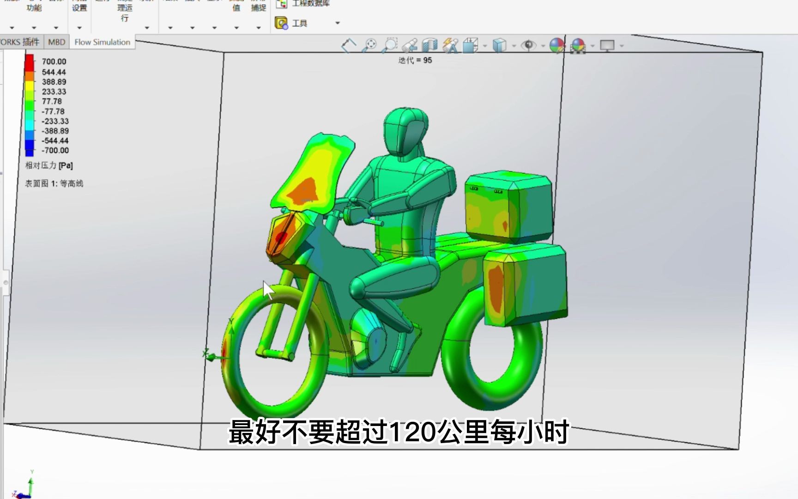Click the legend value 388.89
This screenshot has width=798, height=499.
pos(54,82)
